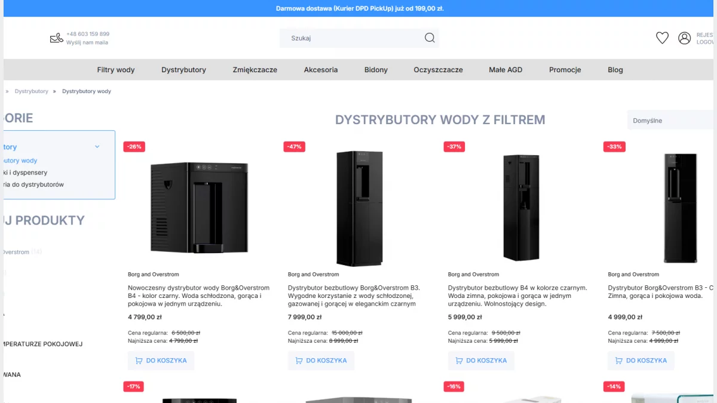
Task: Click the crossed-out price 6 500,00 zł
Action: pyautogui.click(x=186, y=333)
